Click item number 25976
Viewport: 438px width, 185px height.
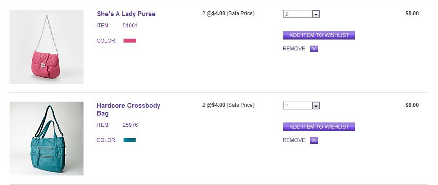coord(130,125)
